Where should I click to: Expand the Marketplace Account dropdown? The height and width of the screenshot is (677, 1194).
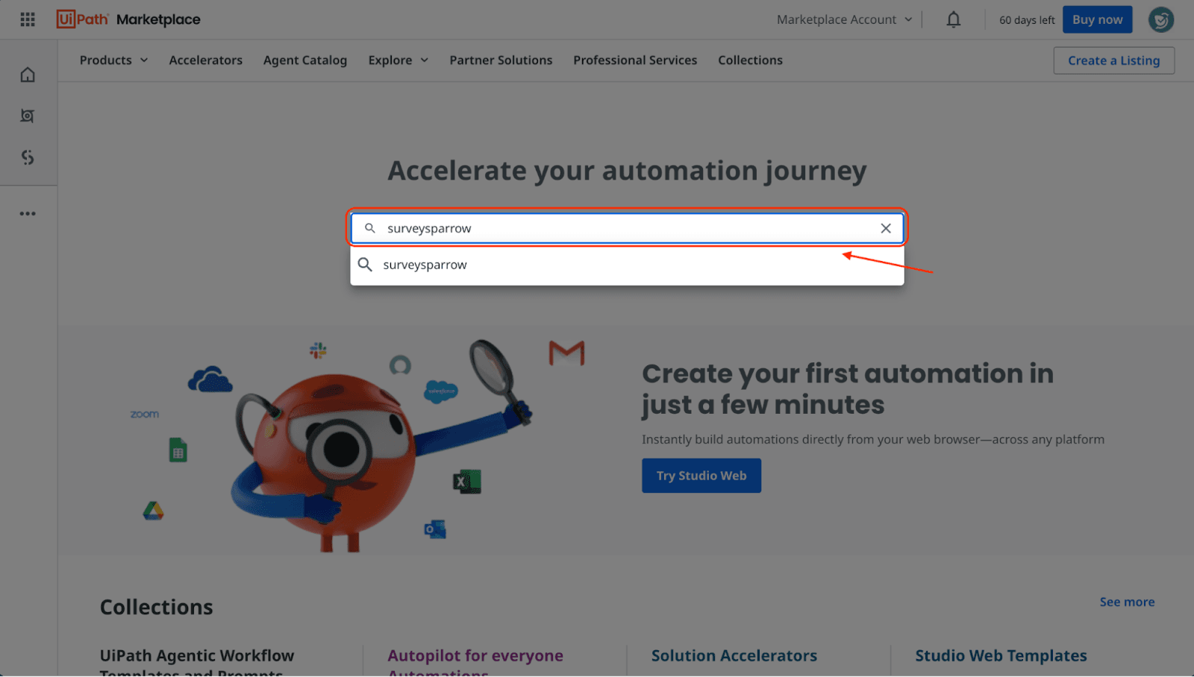[x=844, y=19]
